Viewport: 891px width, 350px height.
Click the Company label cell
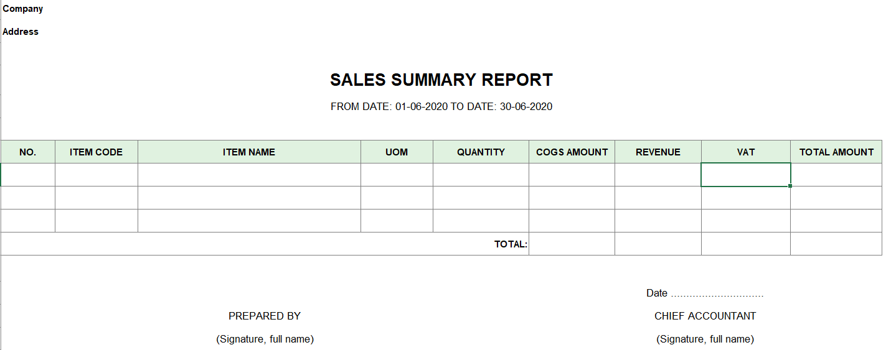pyautogui.click(x=23, y=9)
